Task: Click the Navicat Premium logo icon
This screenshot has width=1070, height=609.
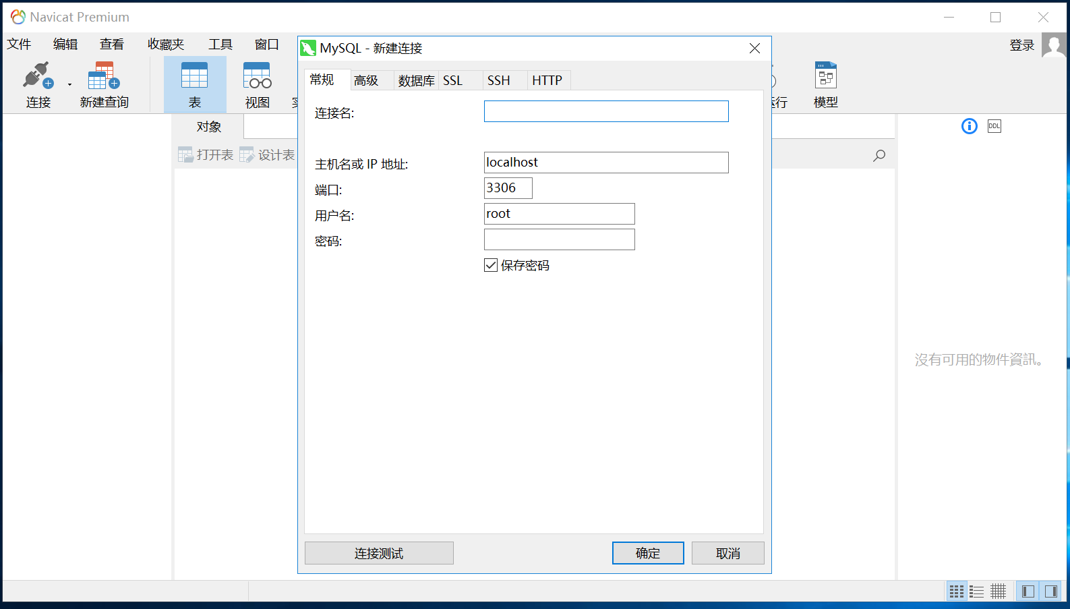Action: tap(18, 17)
